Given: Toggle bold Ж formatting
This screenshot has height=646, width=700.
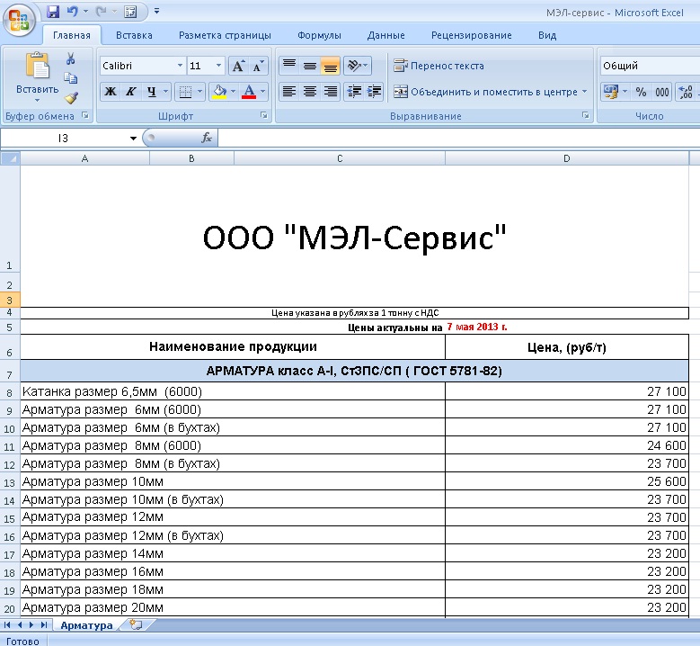Looking at the screenshot, I should [111, 92].
